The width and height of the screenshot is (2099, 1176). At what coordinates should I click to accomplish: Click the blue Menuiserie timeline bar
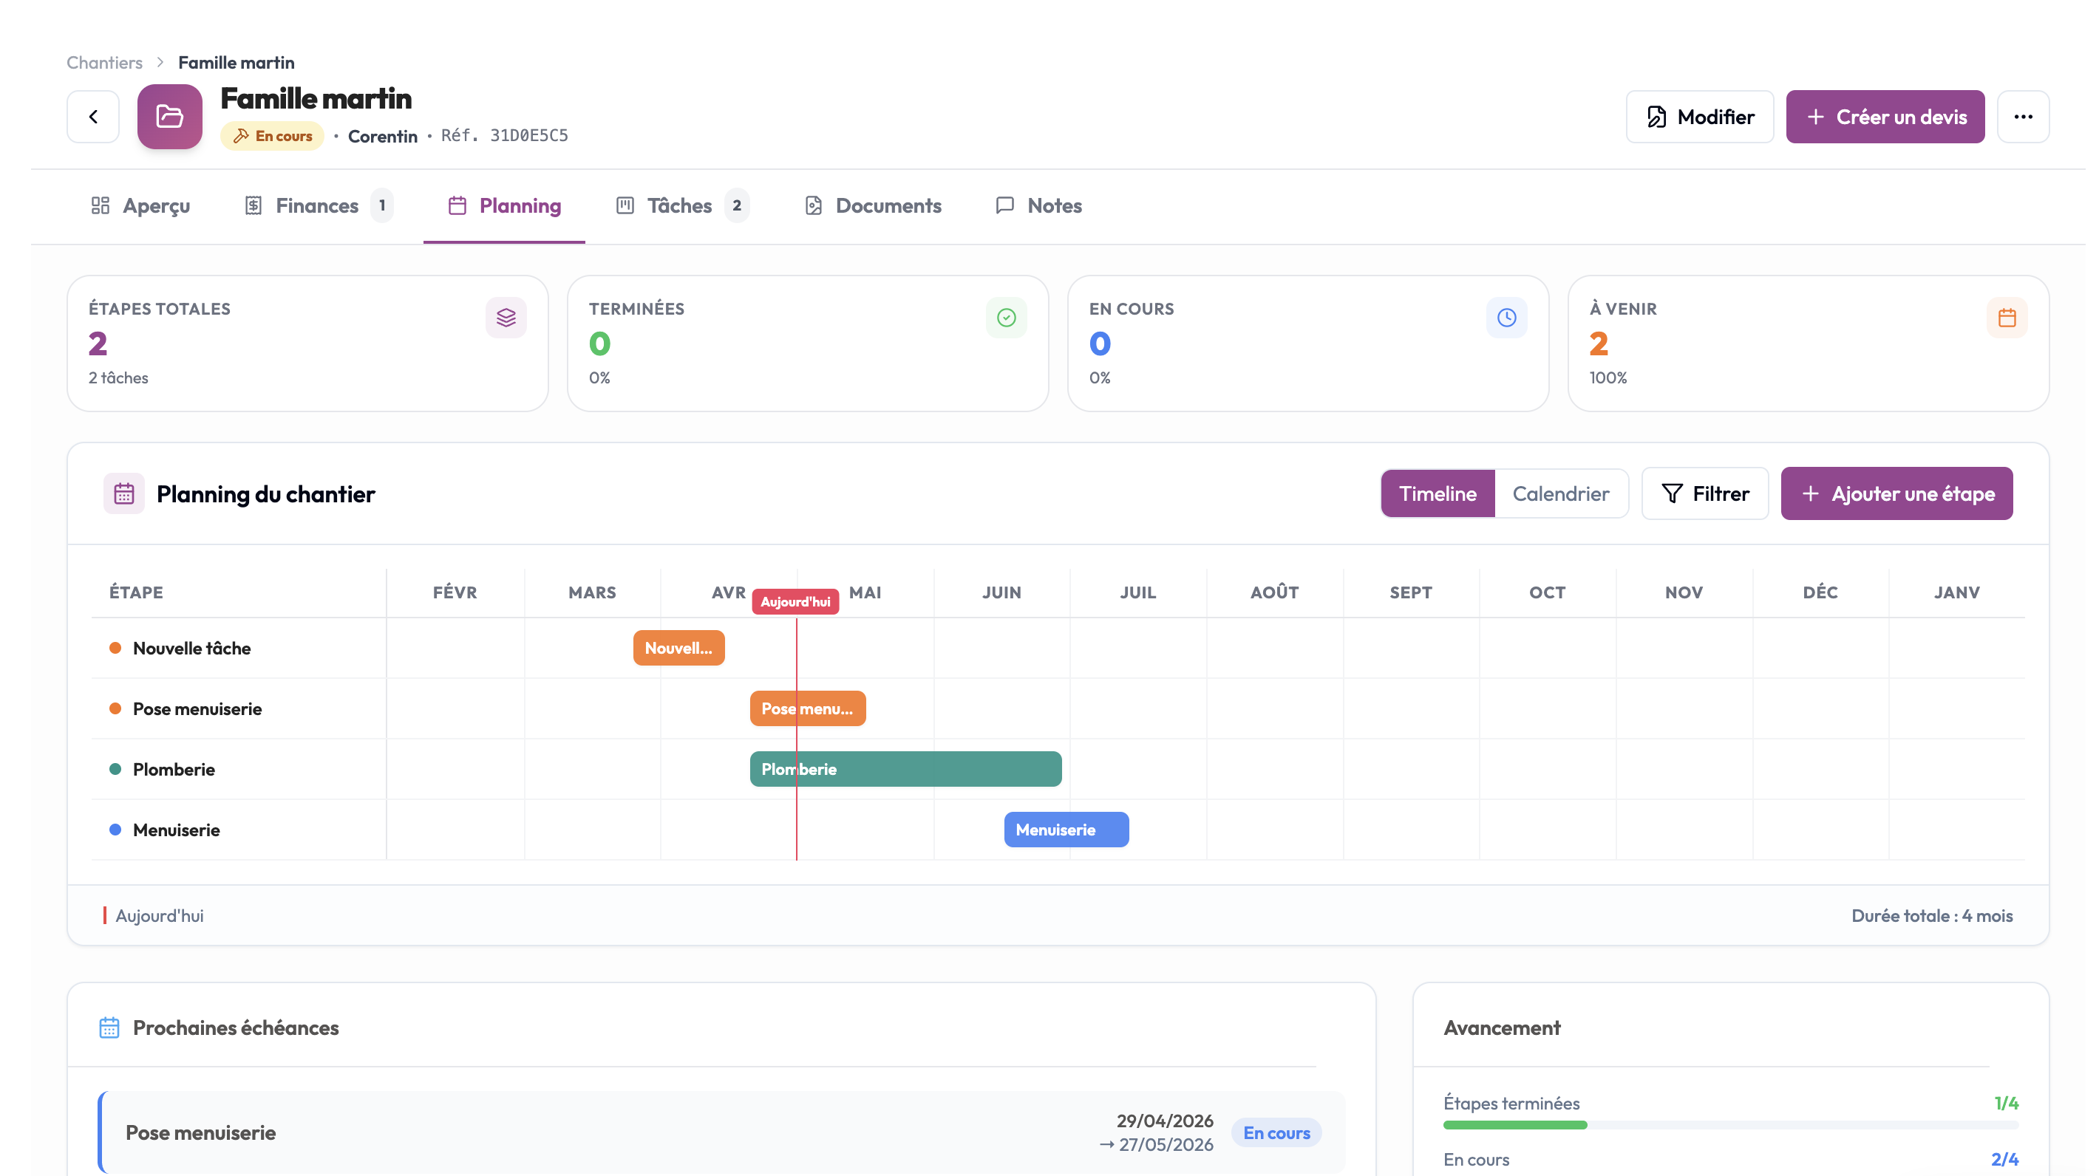pyautogui.click(x=1066, y=830)
